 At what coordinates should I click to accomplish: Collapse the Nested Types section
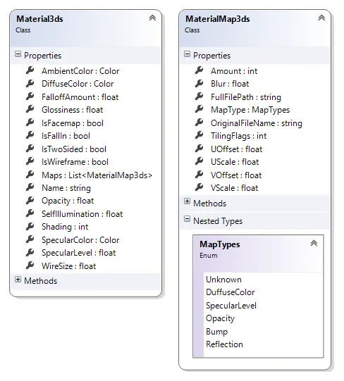pos(187,219)
